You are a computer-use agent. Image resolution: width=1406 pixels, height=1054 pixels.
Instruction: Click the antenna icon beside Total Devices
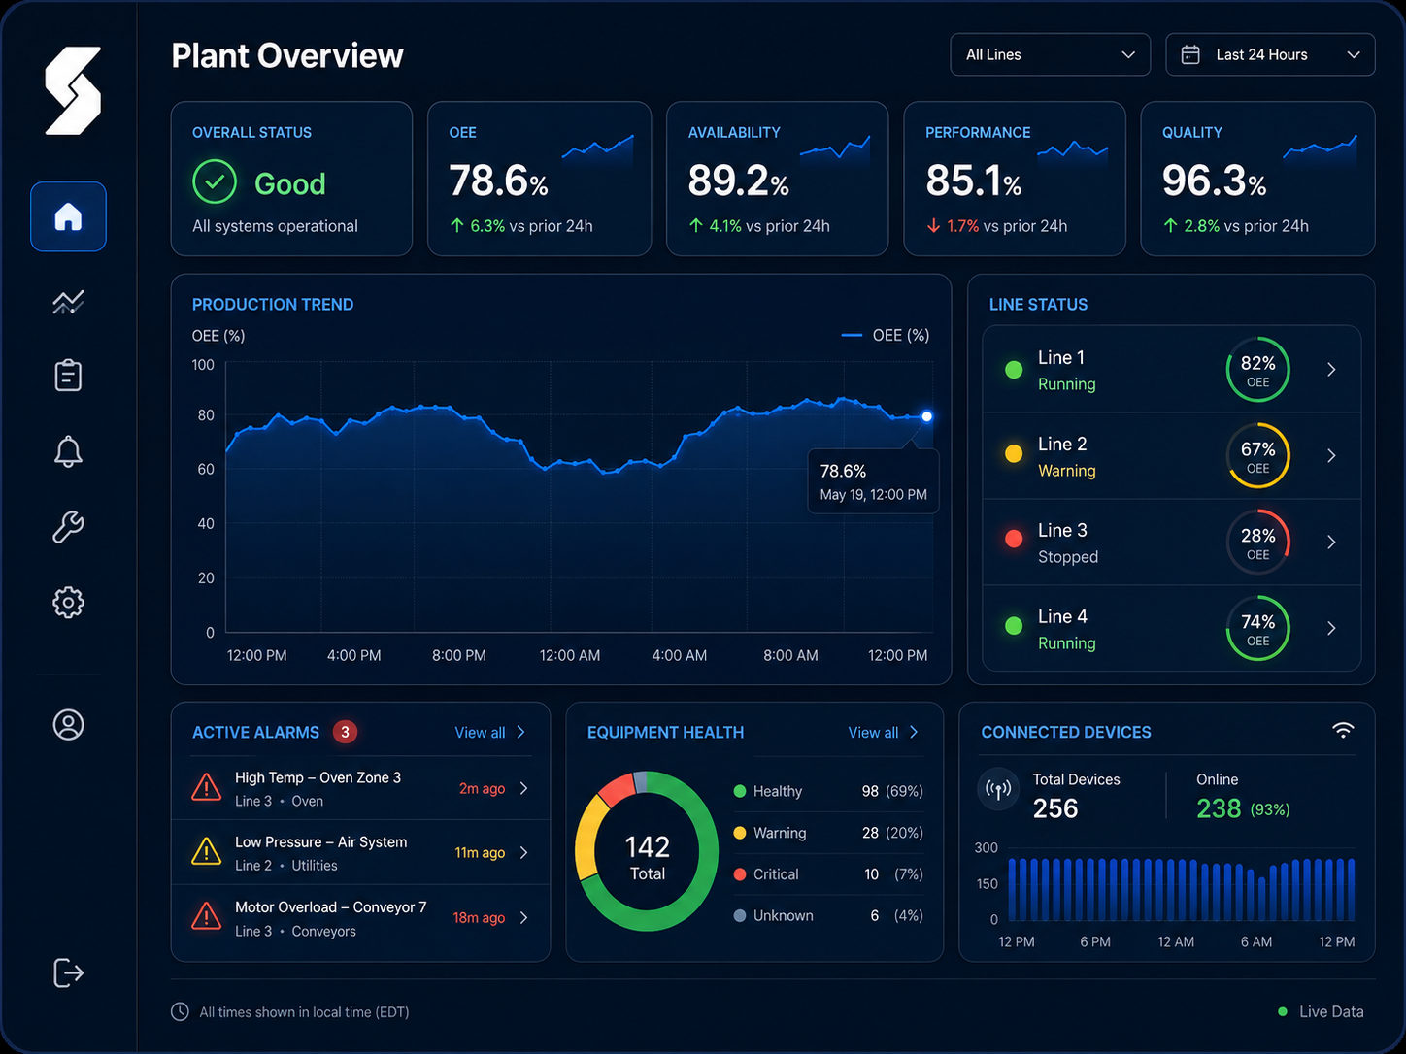point(998,789)
